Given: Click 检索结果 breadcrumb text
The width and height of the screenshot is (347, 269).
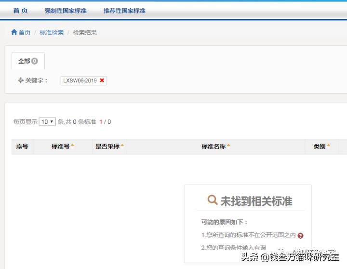Looking at the screenshot, I should (85, 33).
